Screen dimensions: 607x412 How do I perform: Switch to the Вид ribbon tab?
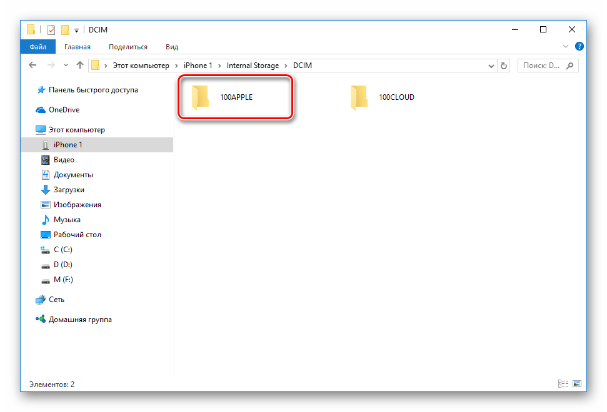point(172,47)
